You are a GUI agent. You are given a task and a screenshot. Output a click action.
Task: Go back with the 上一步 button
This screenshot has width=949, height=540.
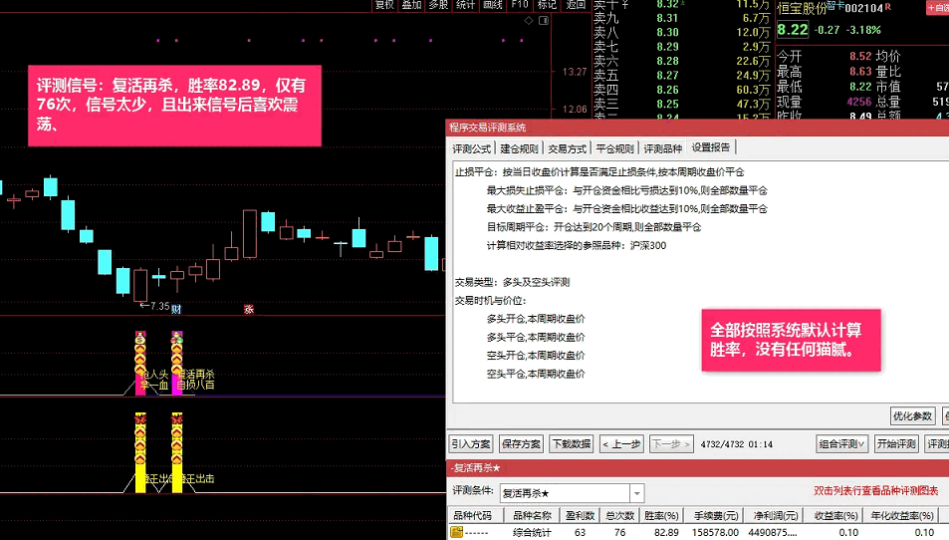[621, 443]
